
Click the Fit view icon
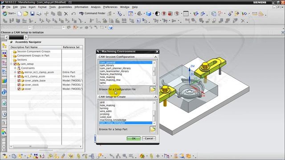pyautogui.click(x=130, y=14)
